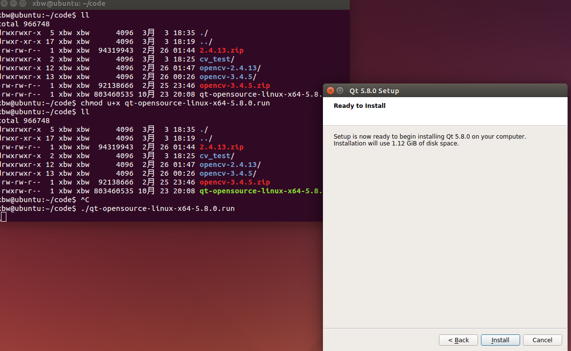Go back with the < Back button
This screenshot has height=351, width=571.
(458, 340)
